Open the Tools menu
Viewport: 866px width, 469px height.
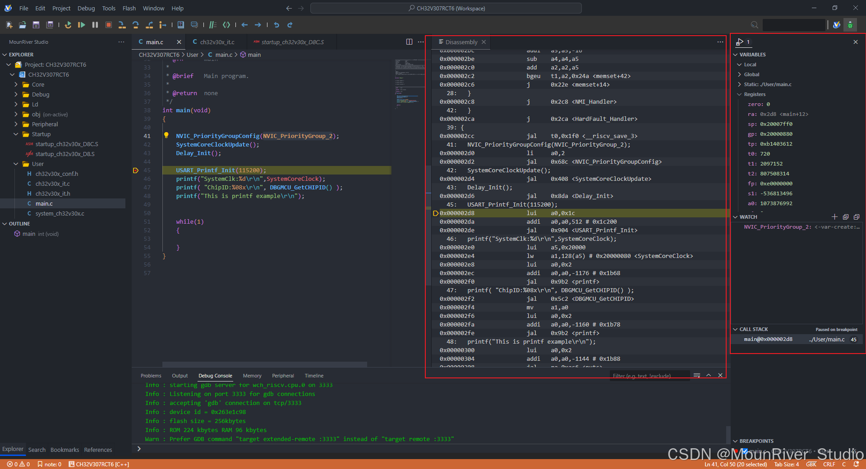pyautogui.click(x=109, y=8)
